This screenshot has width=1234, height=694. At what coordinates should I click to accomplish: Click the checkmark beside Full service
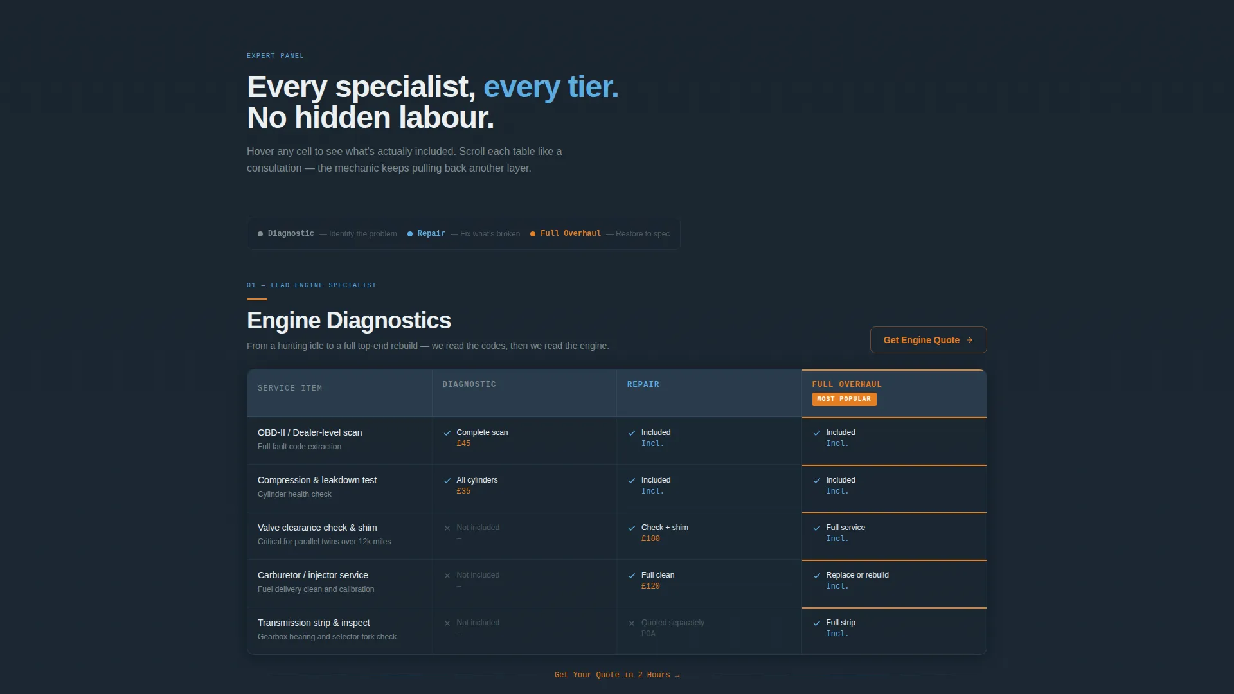[x=817, y=528]
